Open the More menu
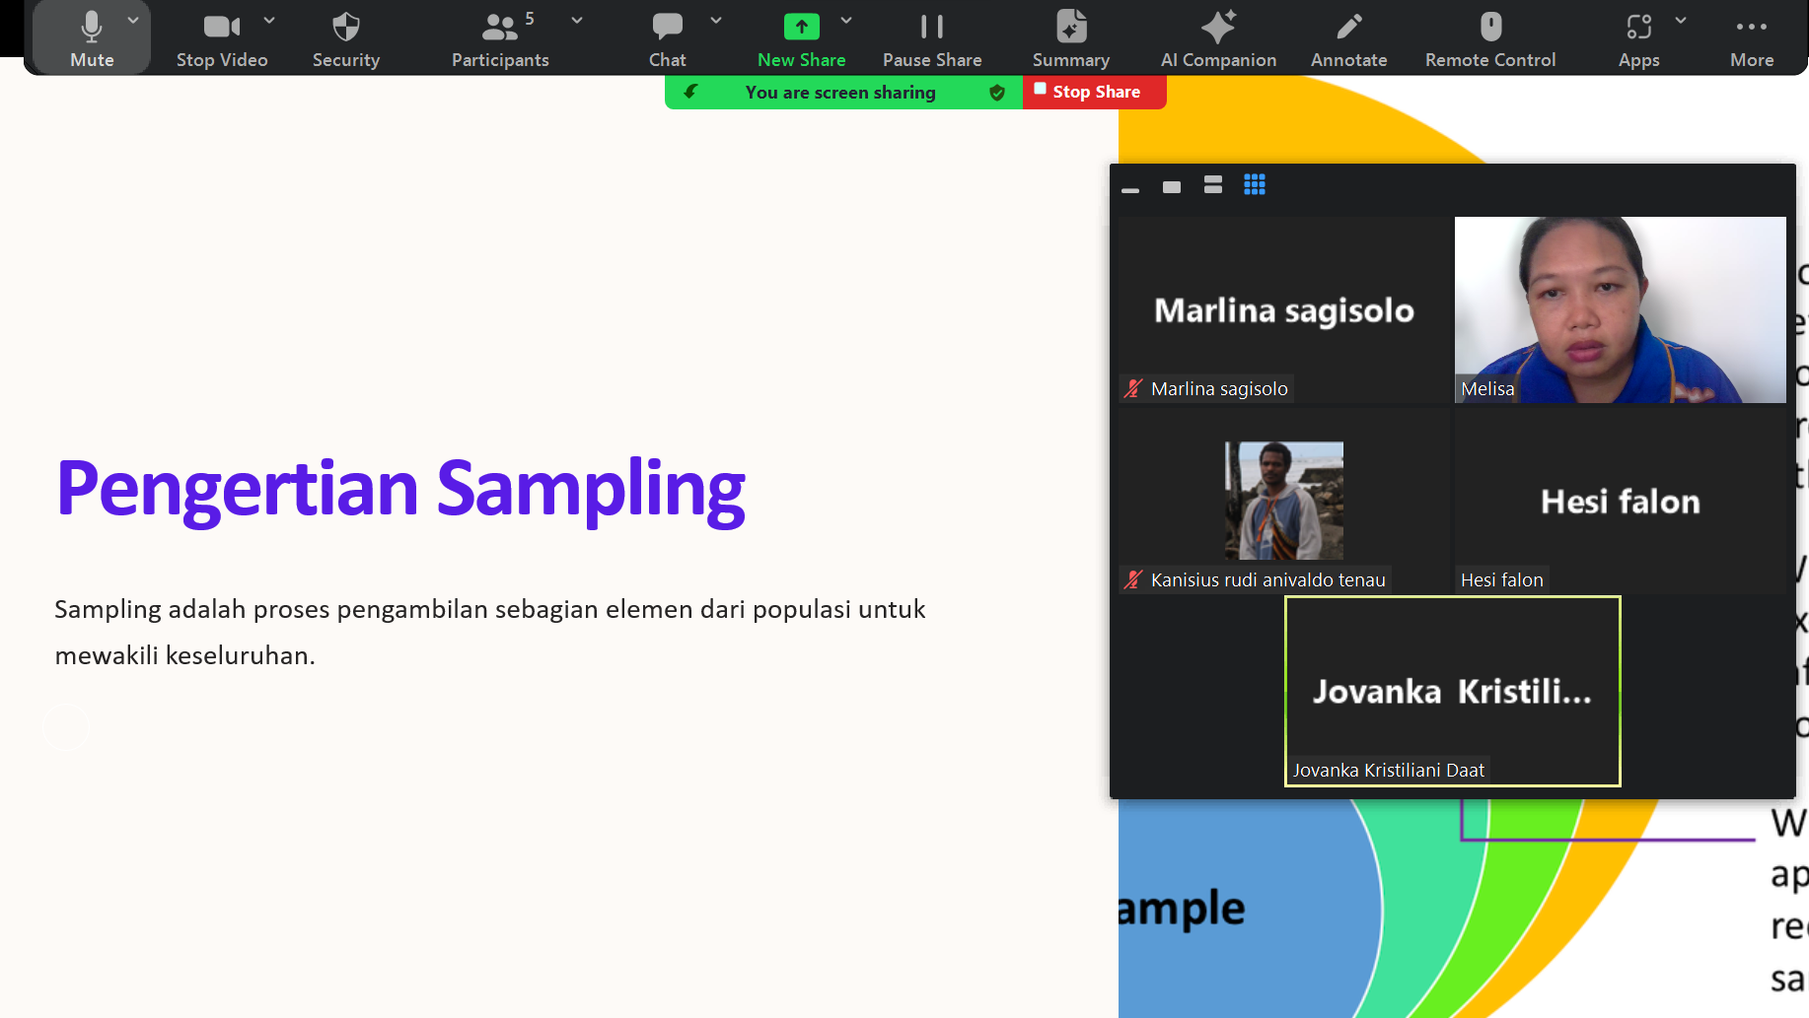This screenshot has height=1018, width=1809. coord(1751,37)
